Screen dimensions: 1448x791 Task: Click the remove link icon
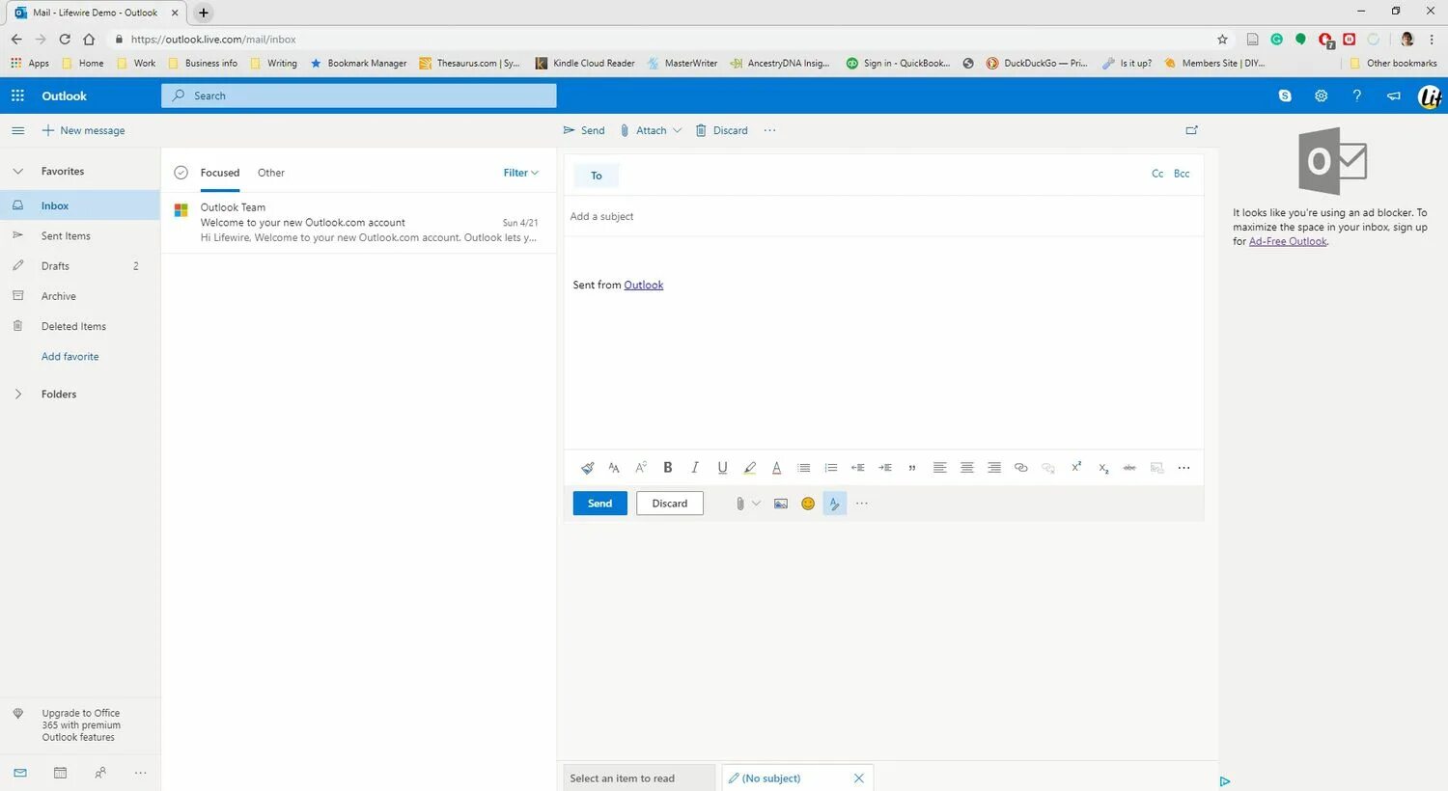click(1047, 468)
